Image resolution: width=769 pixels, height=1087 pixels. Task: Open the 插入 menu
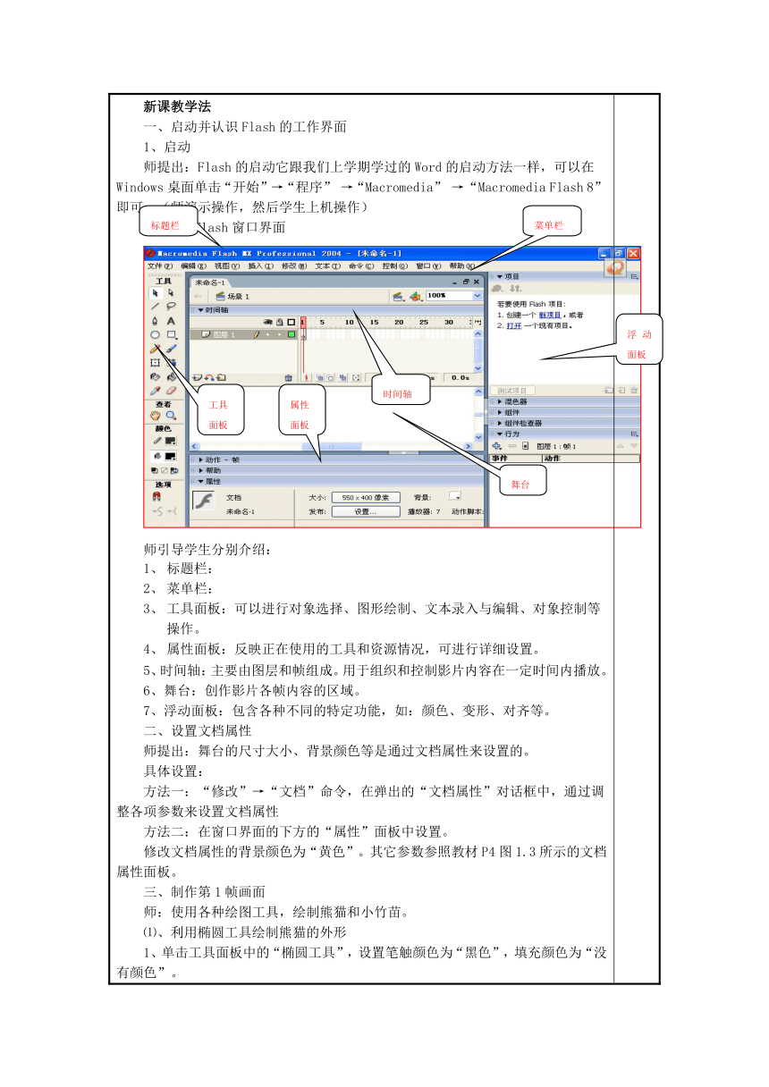(261, 265)
